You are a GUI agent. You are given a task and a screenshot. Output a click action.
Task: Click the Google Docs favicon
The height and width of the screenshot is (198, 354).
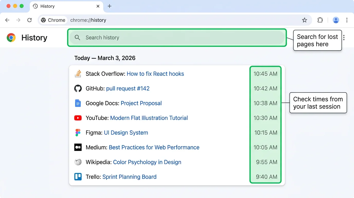[78, 103]
